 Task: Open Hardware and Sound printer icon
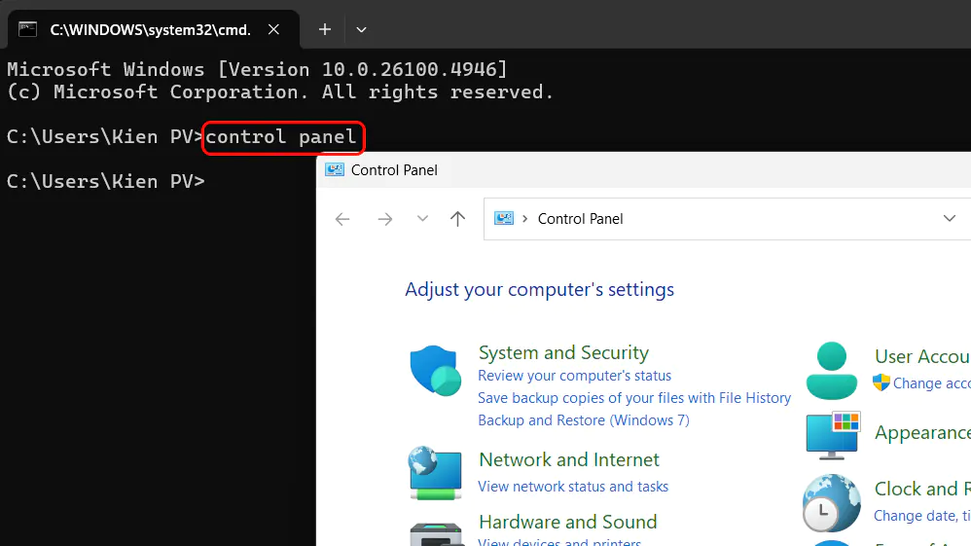pos(435,534)
